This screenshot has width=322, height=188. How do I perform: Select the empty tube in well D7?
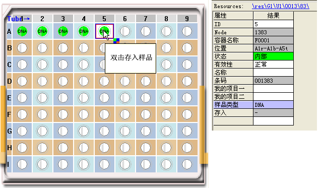pyautogui.click(x=146, y=81)
